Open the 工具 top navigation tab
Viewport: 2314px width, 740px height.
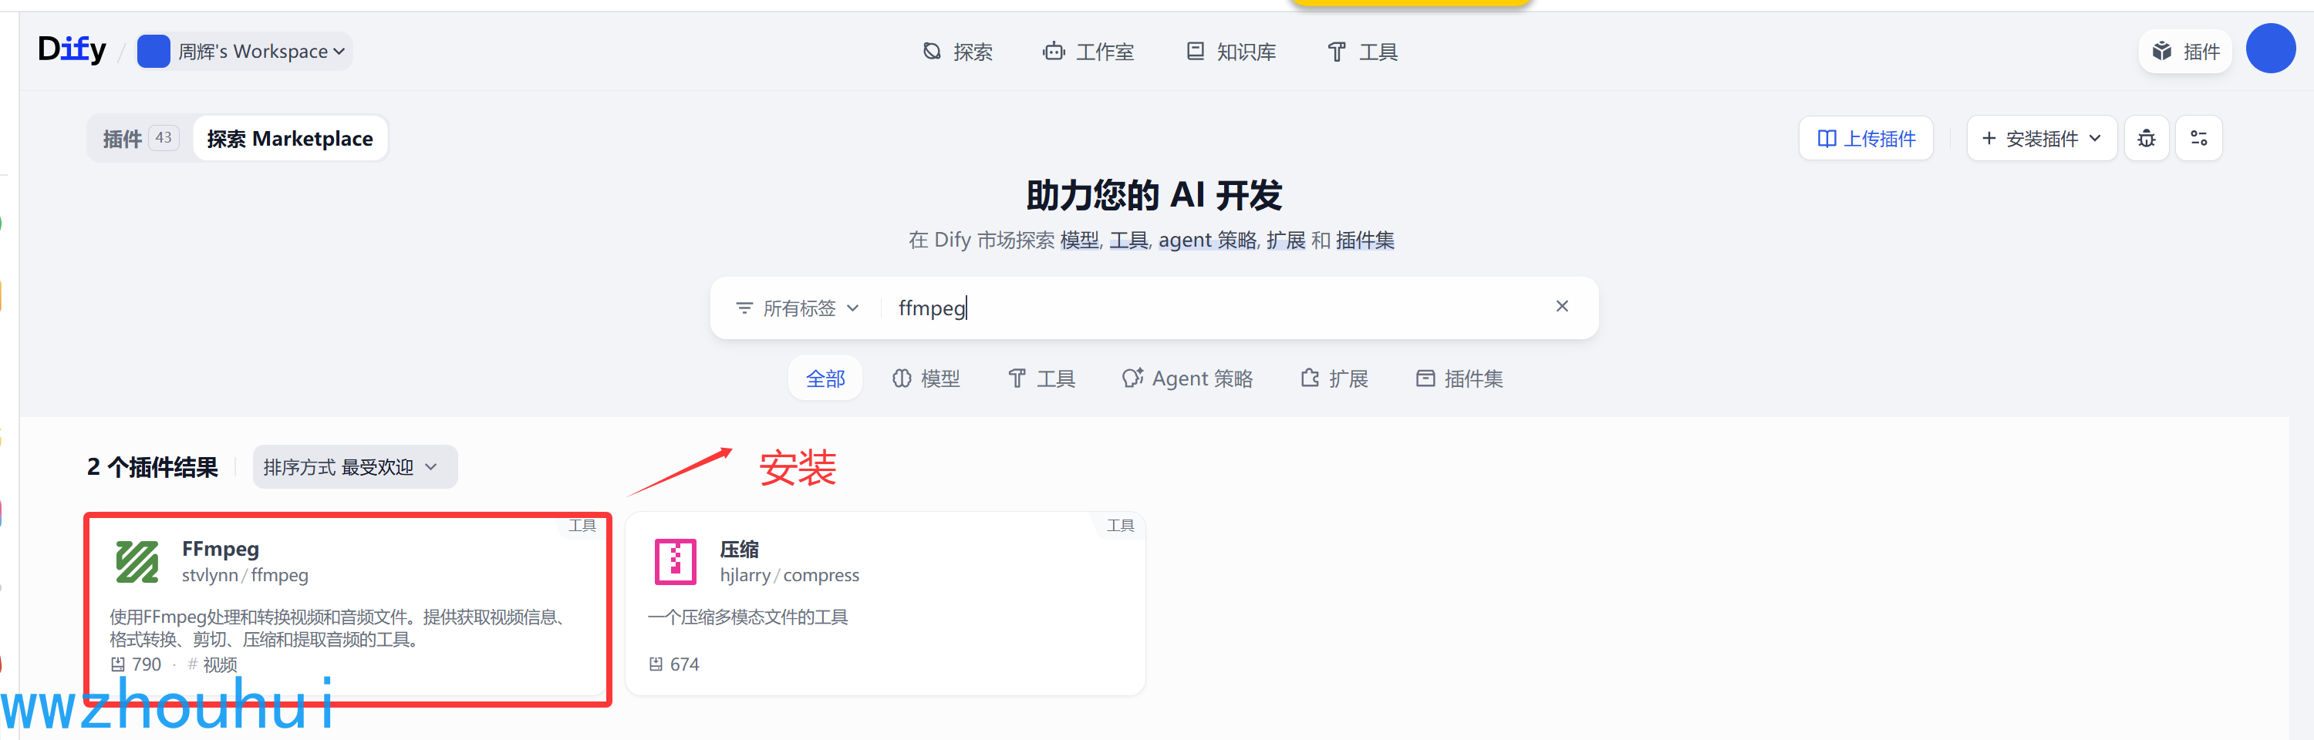pos(1363,52)
